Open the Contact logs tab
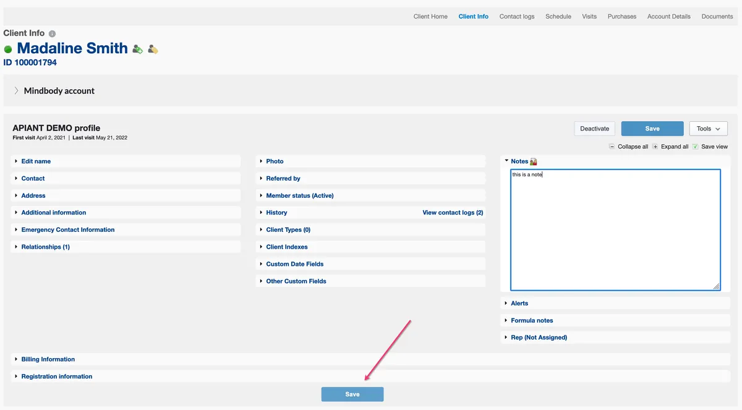The width and height of the screenshot is (742, 410). 517,17
